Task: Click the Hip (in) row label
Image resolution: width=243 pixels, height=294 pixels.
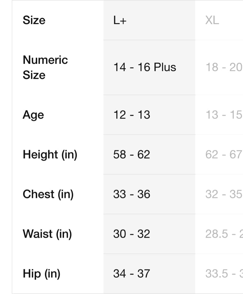Action: [x=41, y=274]
